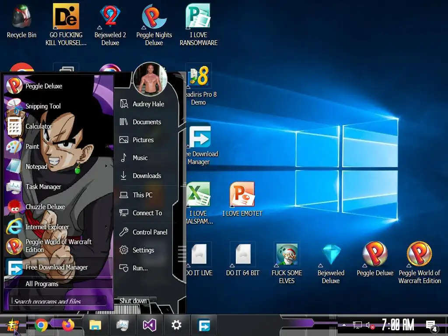448x336 pixels.
Task: Open Snipping Tool in Start menu
Action: point(58,106)
